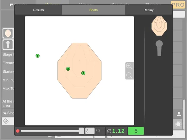187x140 pixels.
Task: Select popper target icon in left sidebar
Action: (x=8, y=45)
